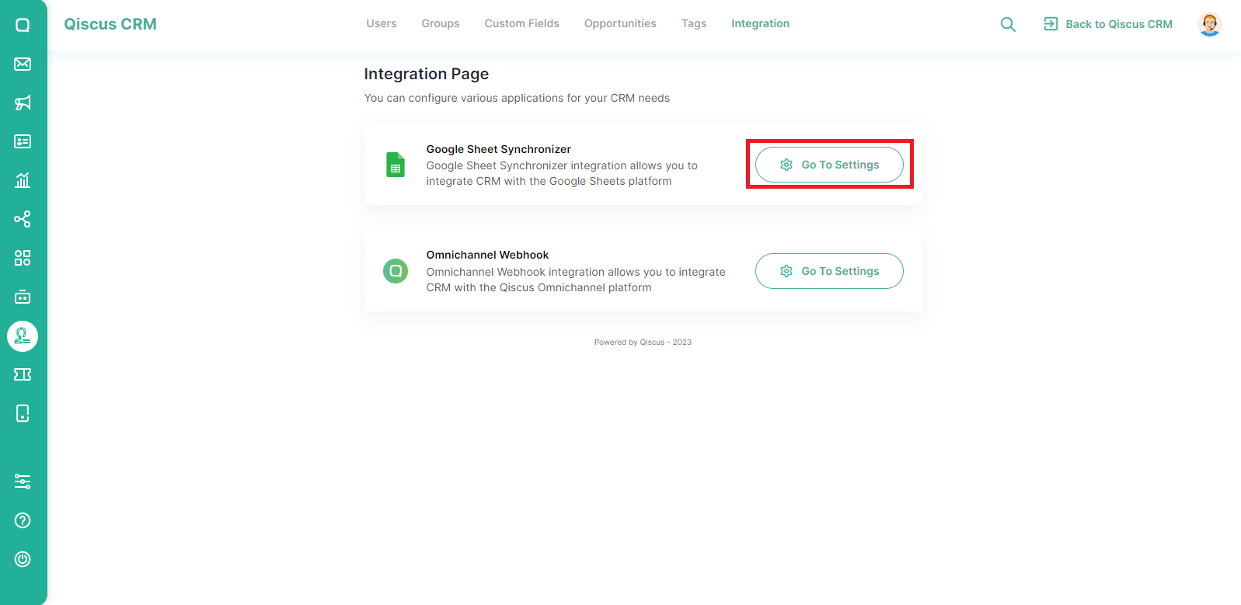Viewport: 1241px width, 605px height.
Task: Open the mobile device sidebar icon
Action: click(x=23, y=413)
